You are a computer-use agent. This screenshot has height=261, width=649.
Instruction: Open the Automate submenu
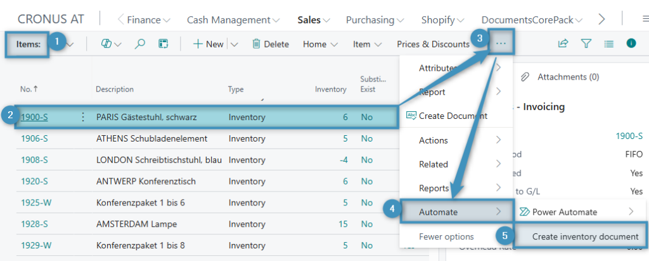point(456,212)
